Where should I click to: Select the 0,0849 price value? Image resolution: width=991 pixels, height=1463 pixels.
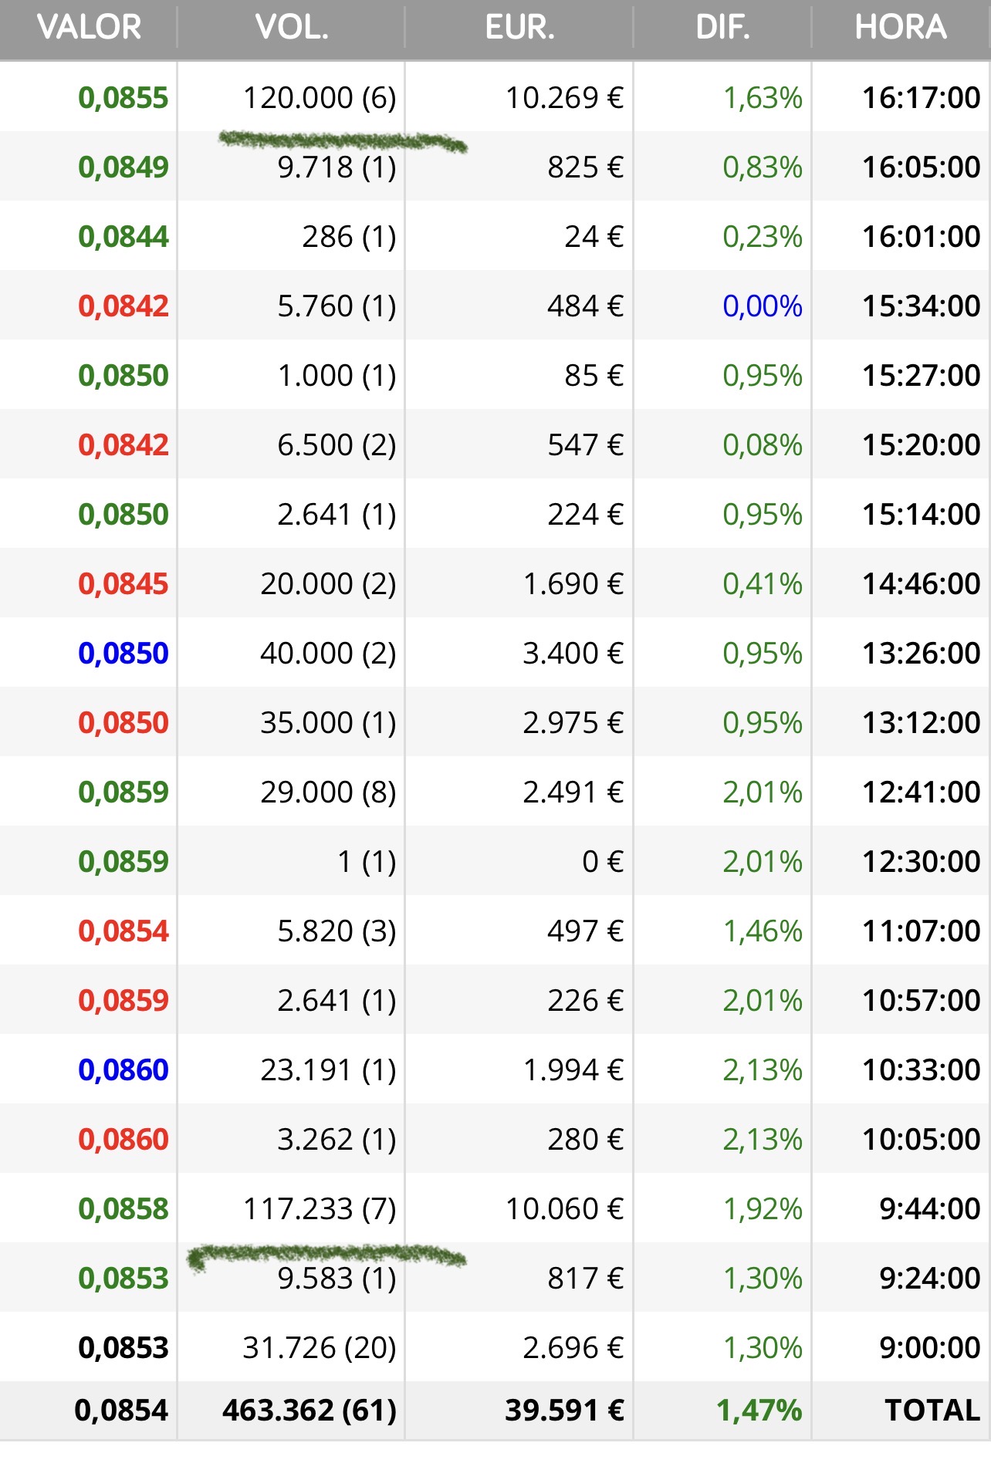pyautogui.click(x=123, y=167)
